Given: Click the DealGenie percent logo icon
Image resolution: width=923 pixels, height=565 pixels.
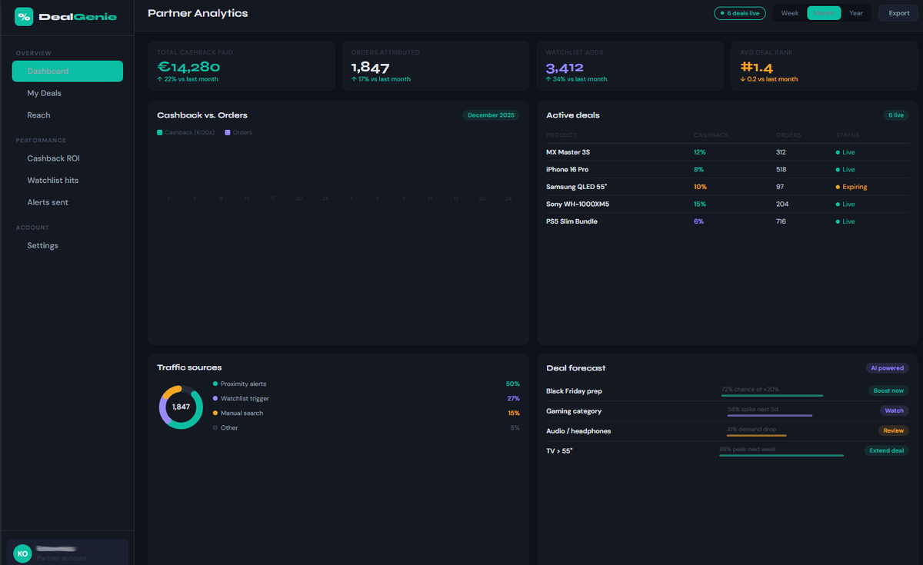Looking at the screenshot, I should pyautogui.click(x=24, y=16).
